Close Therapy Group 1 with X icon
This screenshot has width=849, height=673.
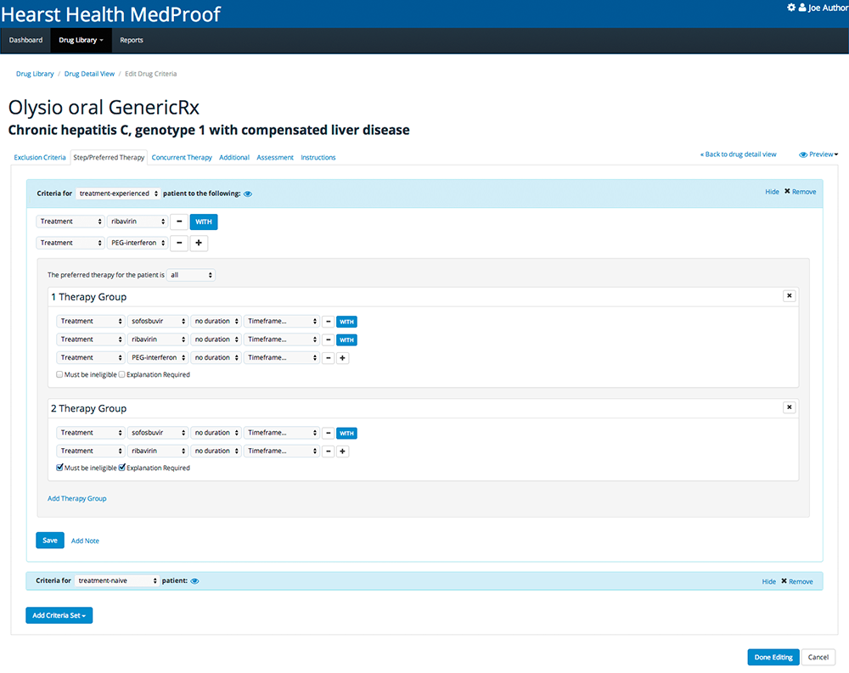click(x=789, y=296)
